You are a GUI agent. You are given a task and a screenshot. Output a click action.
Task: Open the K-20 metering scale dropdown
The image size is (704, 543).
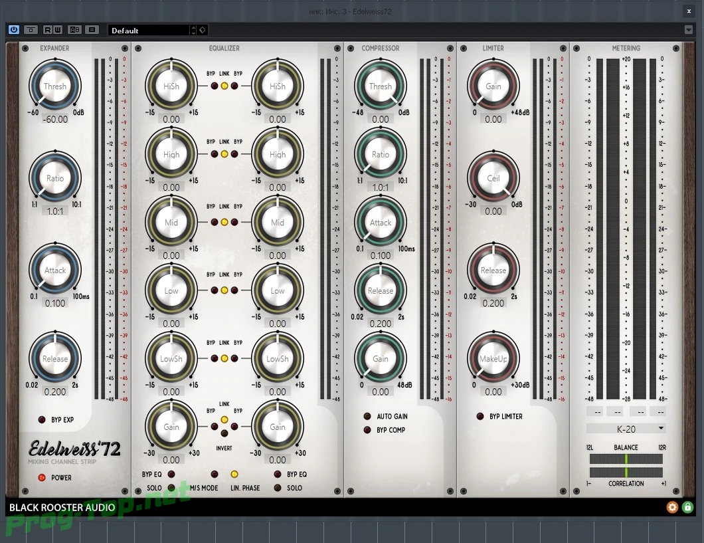click(626, 429)
